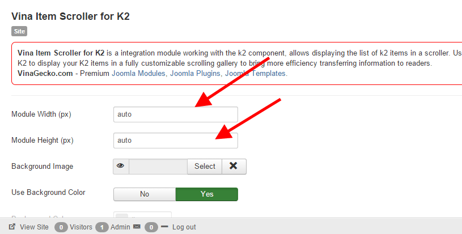The image size is (462, 234).
Task: Click the Visitors count badge
Action: (61, 227)
